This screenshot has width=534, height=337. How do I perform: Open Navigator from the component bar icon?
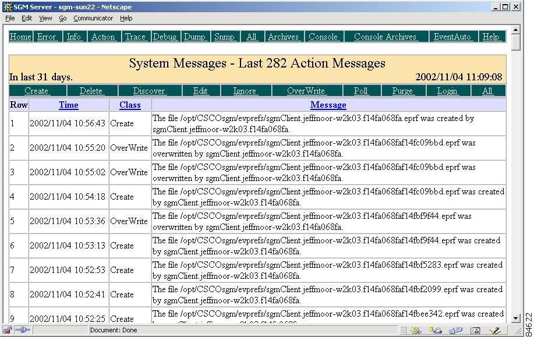point(415,330)
